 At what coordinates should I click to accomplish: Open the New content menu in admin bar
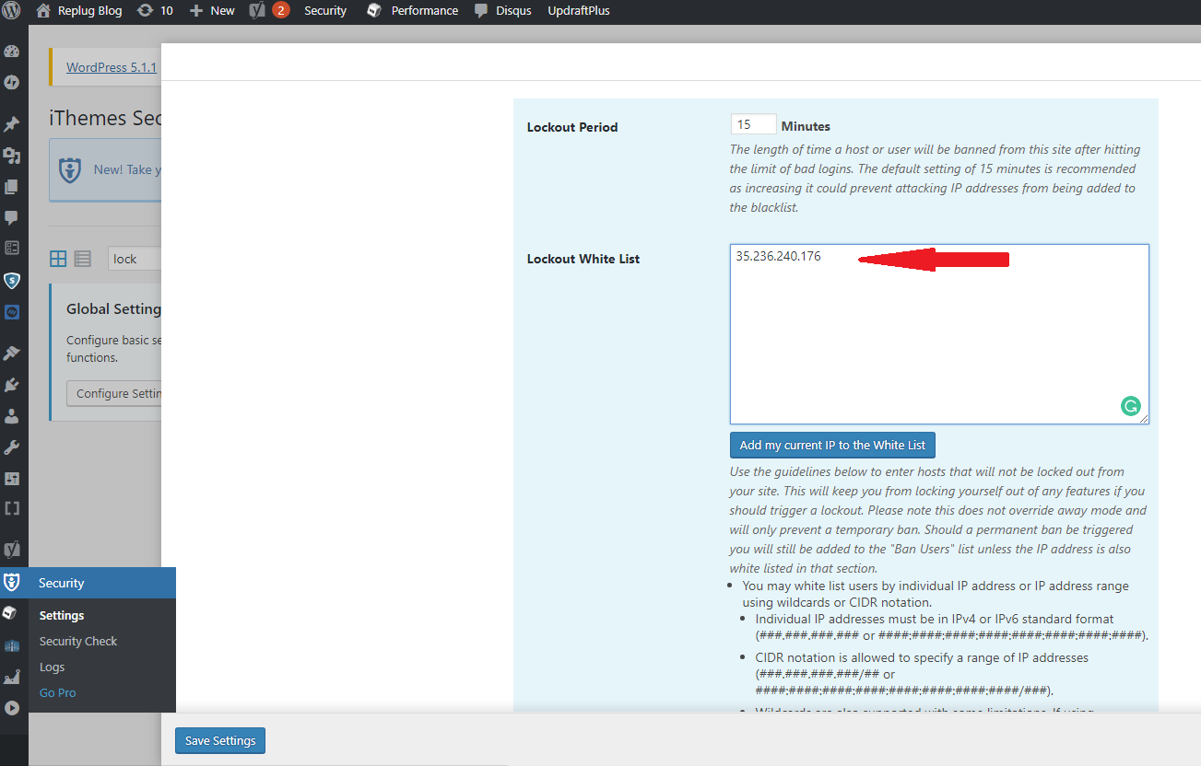click(212, 11)
